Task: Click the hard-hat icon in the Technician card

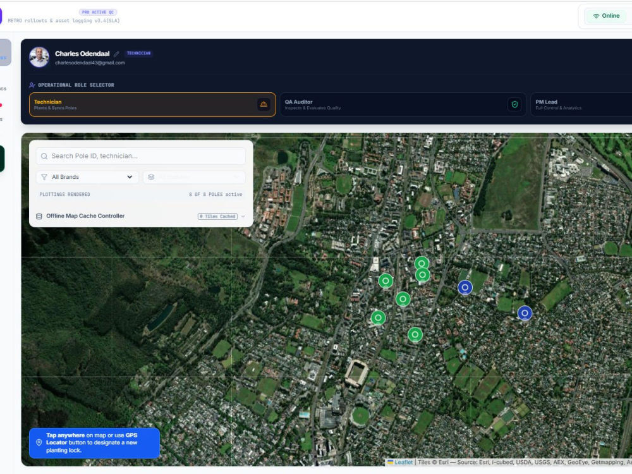Action: (264, 104)
